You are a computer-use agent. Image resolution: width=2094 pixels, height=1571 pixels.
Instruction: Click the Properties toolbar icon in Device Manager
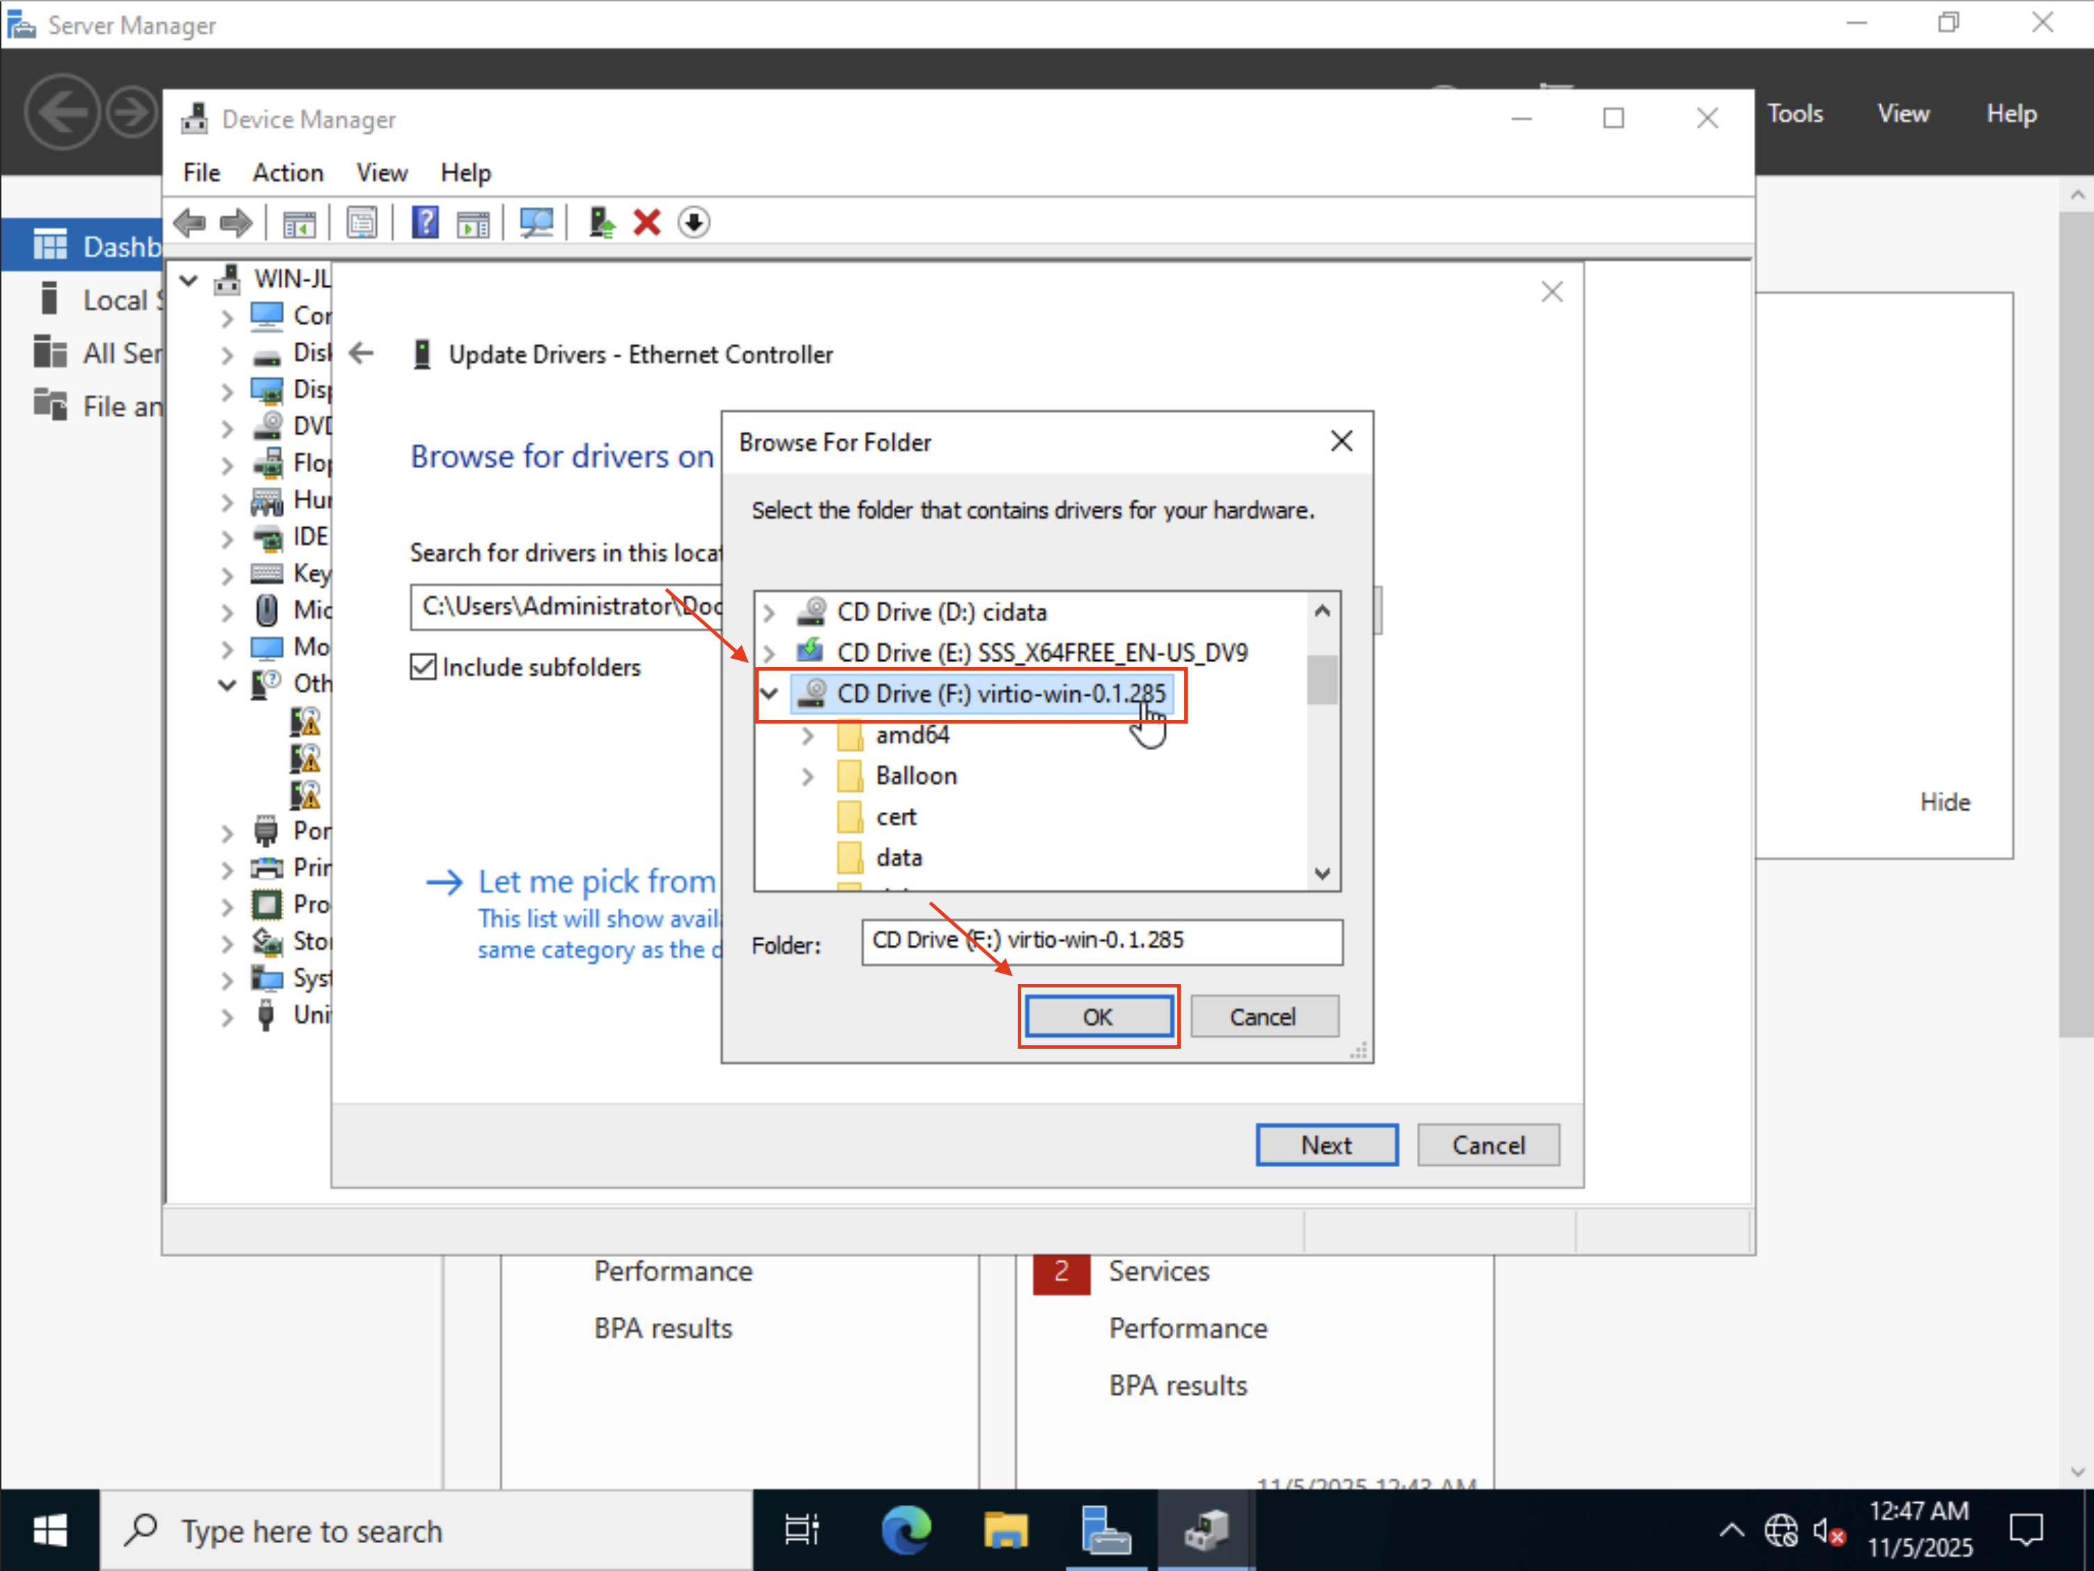pyautogui.click(x=362, y=222)
